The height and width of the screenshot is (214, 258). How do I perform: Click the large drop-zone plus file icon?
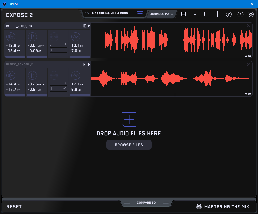tap(129, 120)
